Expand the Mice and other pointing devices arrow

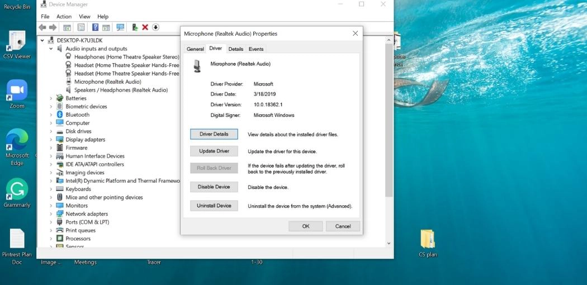[x=51, y=197]
